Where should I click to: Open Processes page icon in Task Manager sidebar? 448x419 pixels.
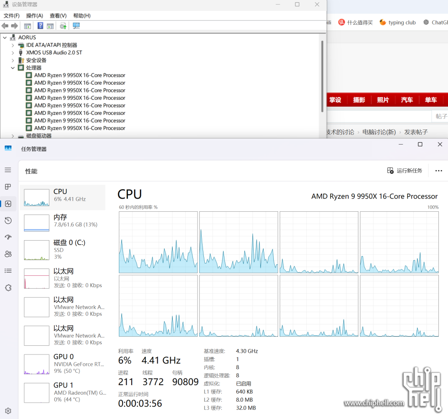(x=8, y=187)
